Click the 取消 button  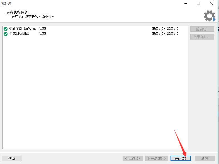205,158
